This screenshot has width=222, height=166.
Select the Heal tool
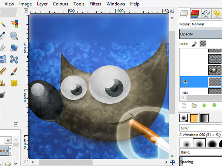point(14,83)
